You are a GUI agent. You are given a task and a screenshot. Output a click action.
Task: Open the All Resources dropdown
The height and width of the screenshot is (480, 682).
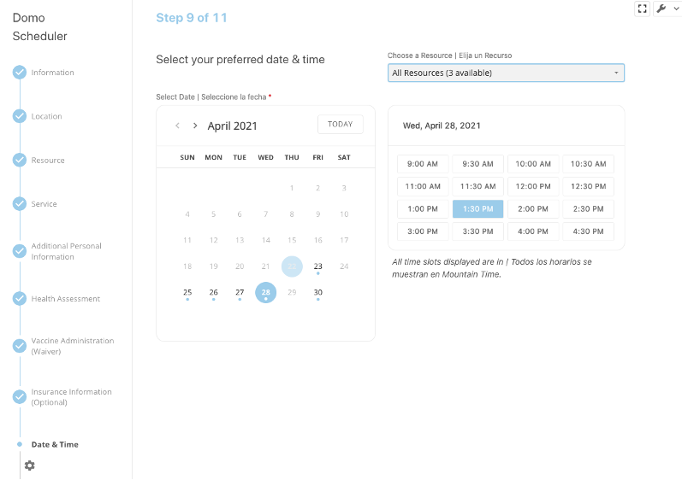[506, 73]
